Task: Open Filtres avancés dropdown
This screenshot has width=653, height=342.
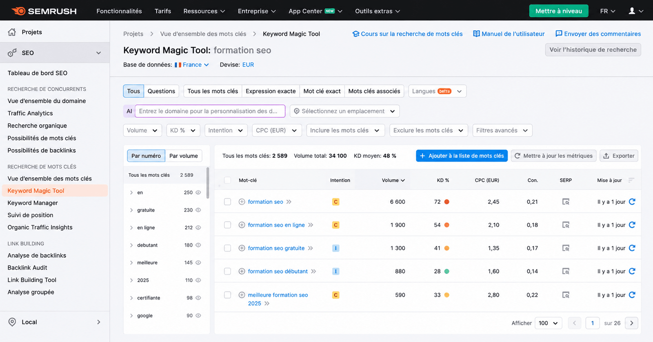Action: pyautogui.click(x=502, y=130)
